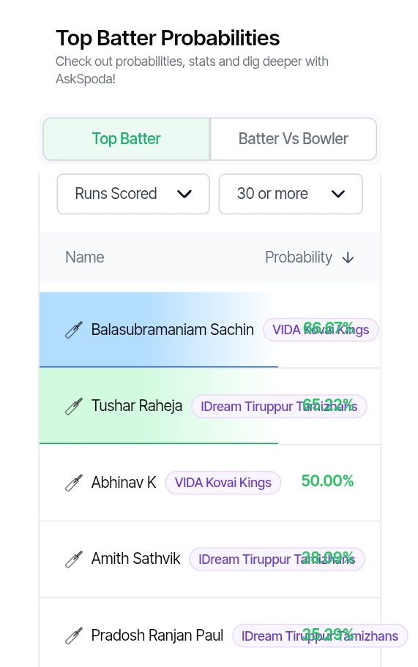Switch to Batter Vs Bowler tab

click(294, 139)
